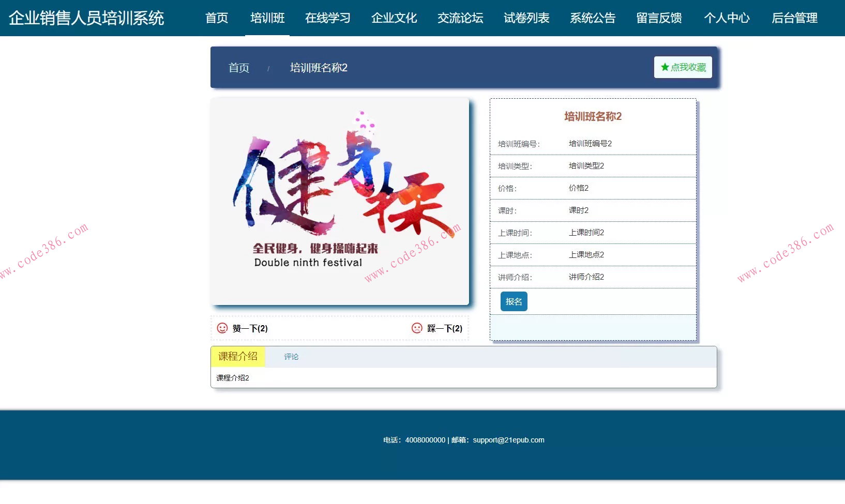
Task: Enter 个人中心 personal center
Action: click(727, 18)
